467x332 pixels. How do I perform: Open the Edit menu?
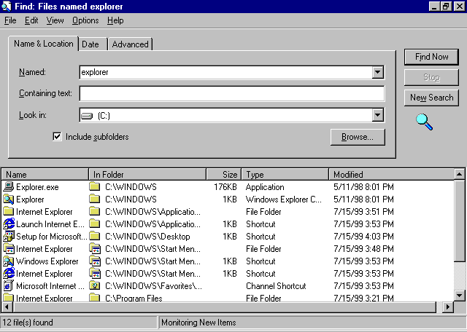click(31, 20)
